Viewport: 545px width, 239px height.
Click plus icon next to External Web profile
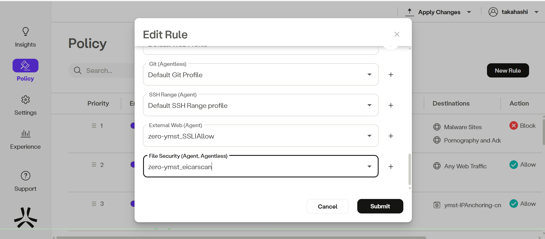pos(391,136)
